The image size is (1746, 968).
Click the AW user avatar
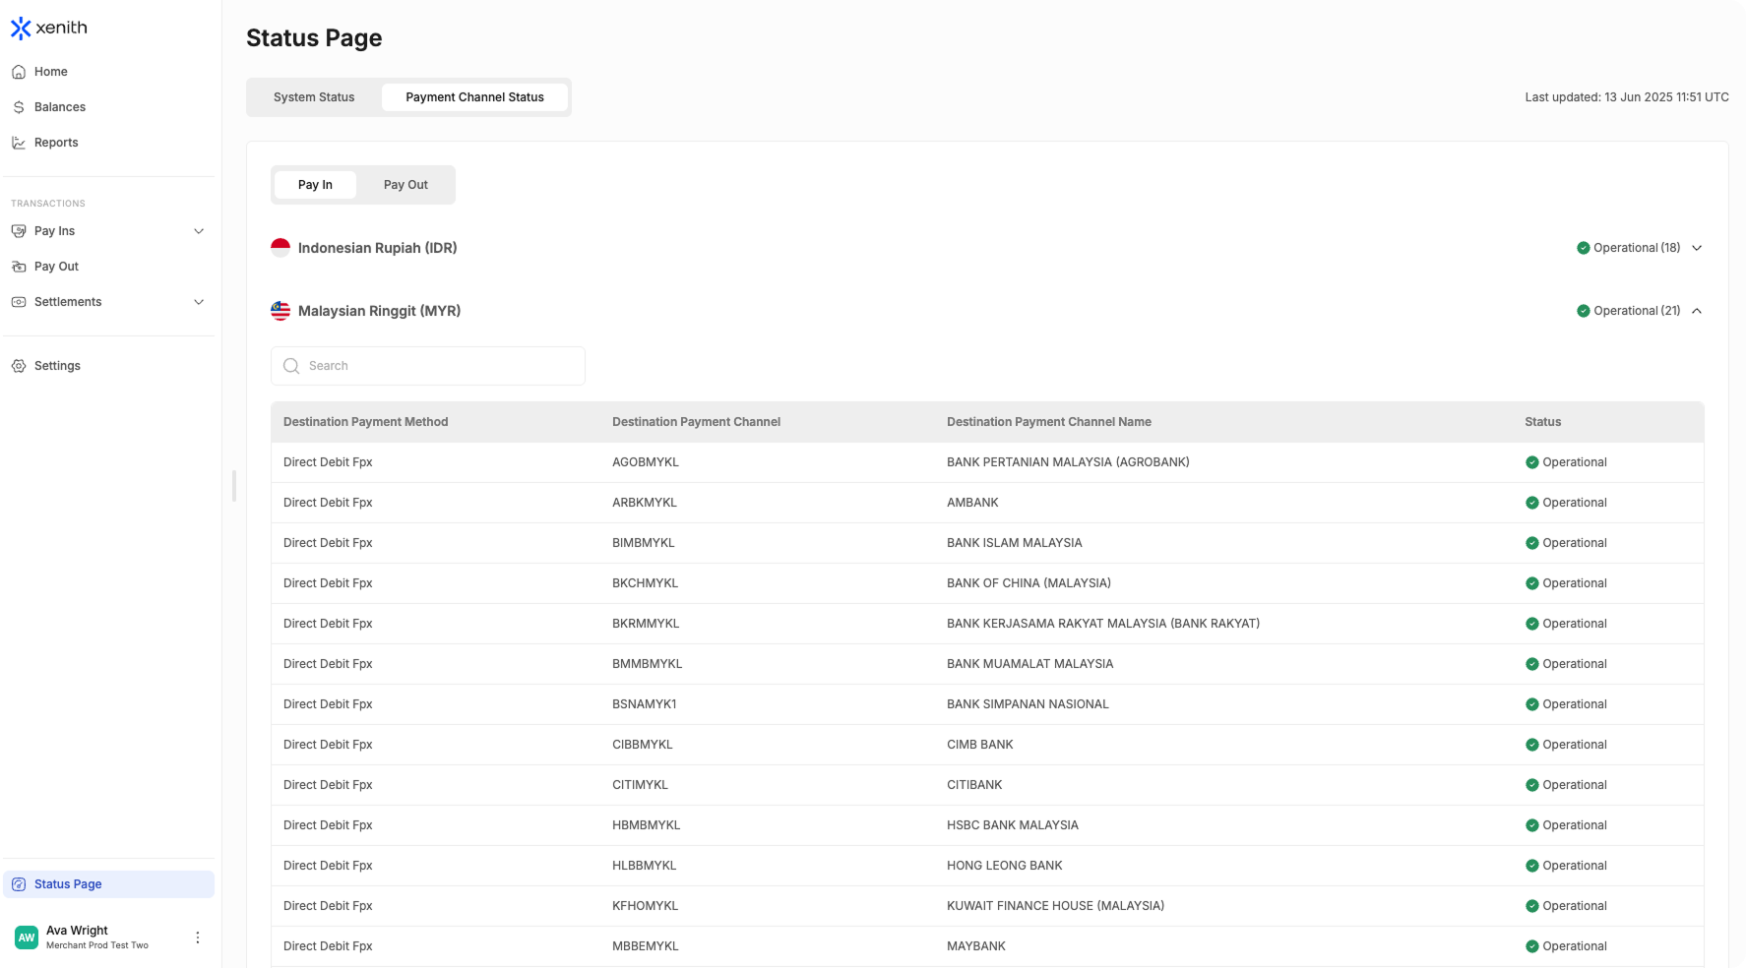[x=27, y=938]
